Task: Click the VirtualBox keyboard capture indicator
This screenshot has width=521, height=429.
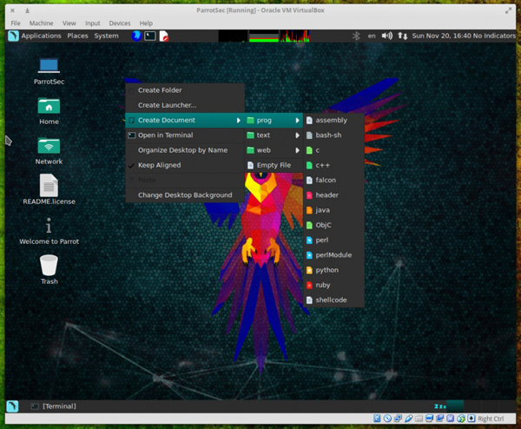Action: click(472, 419)
